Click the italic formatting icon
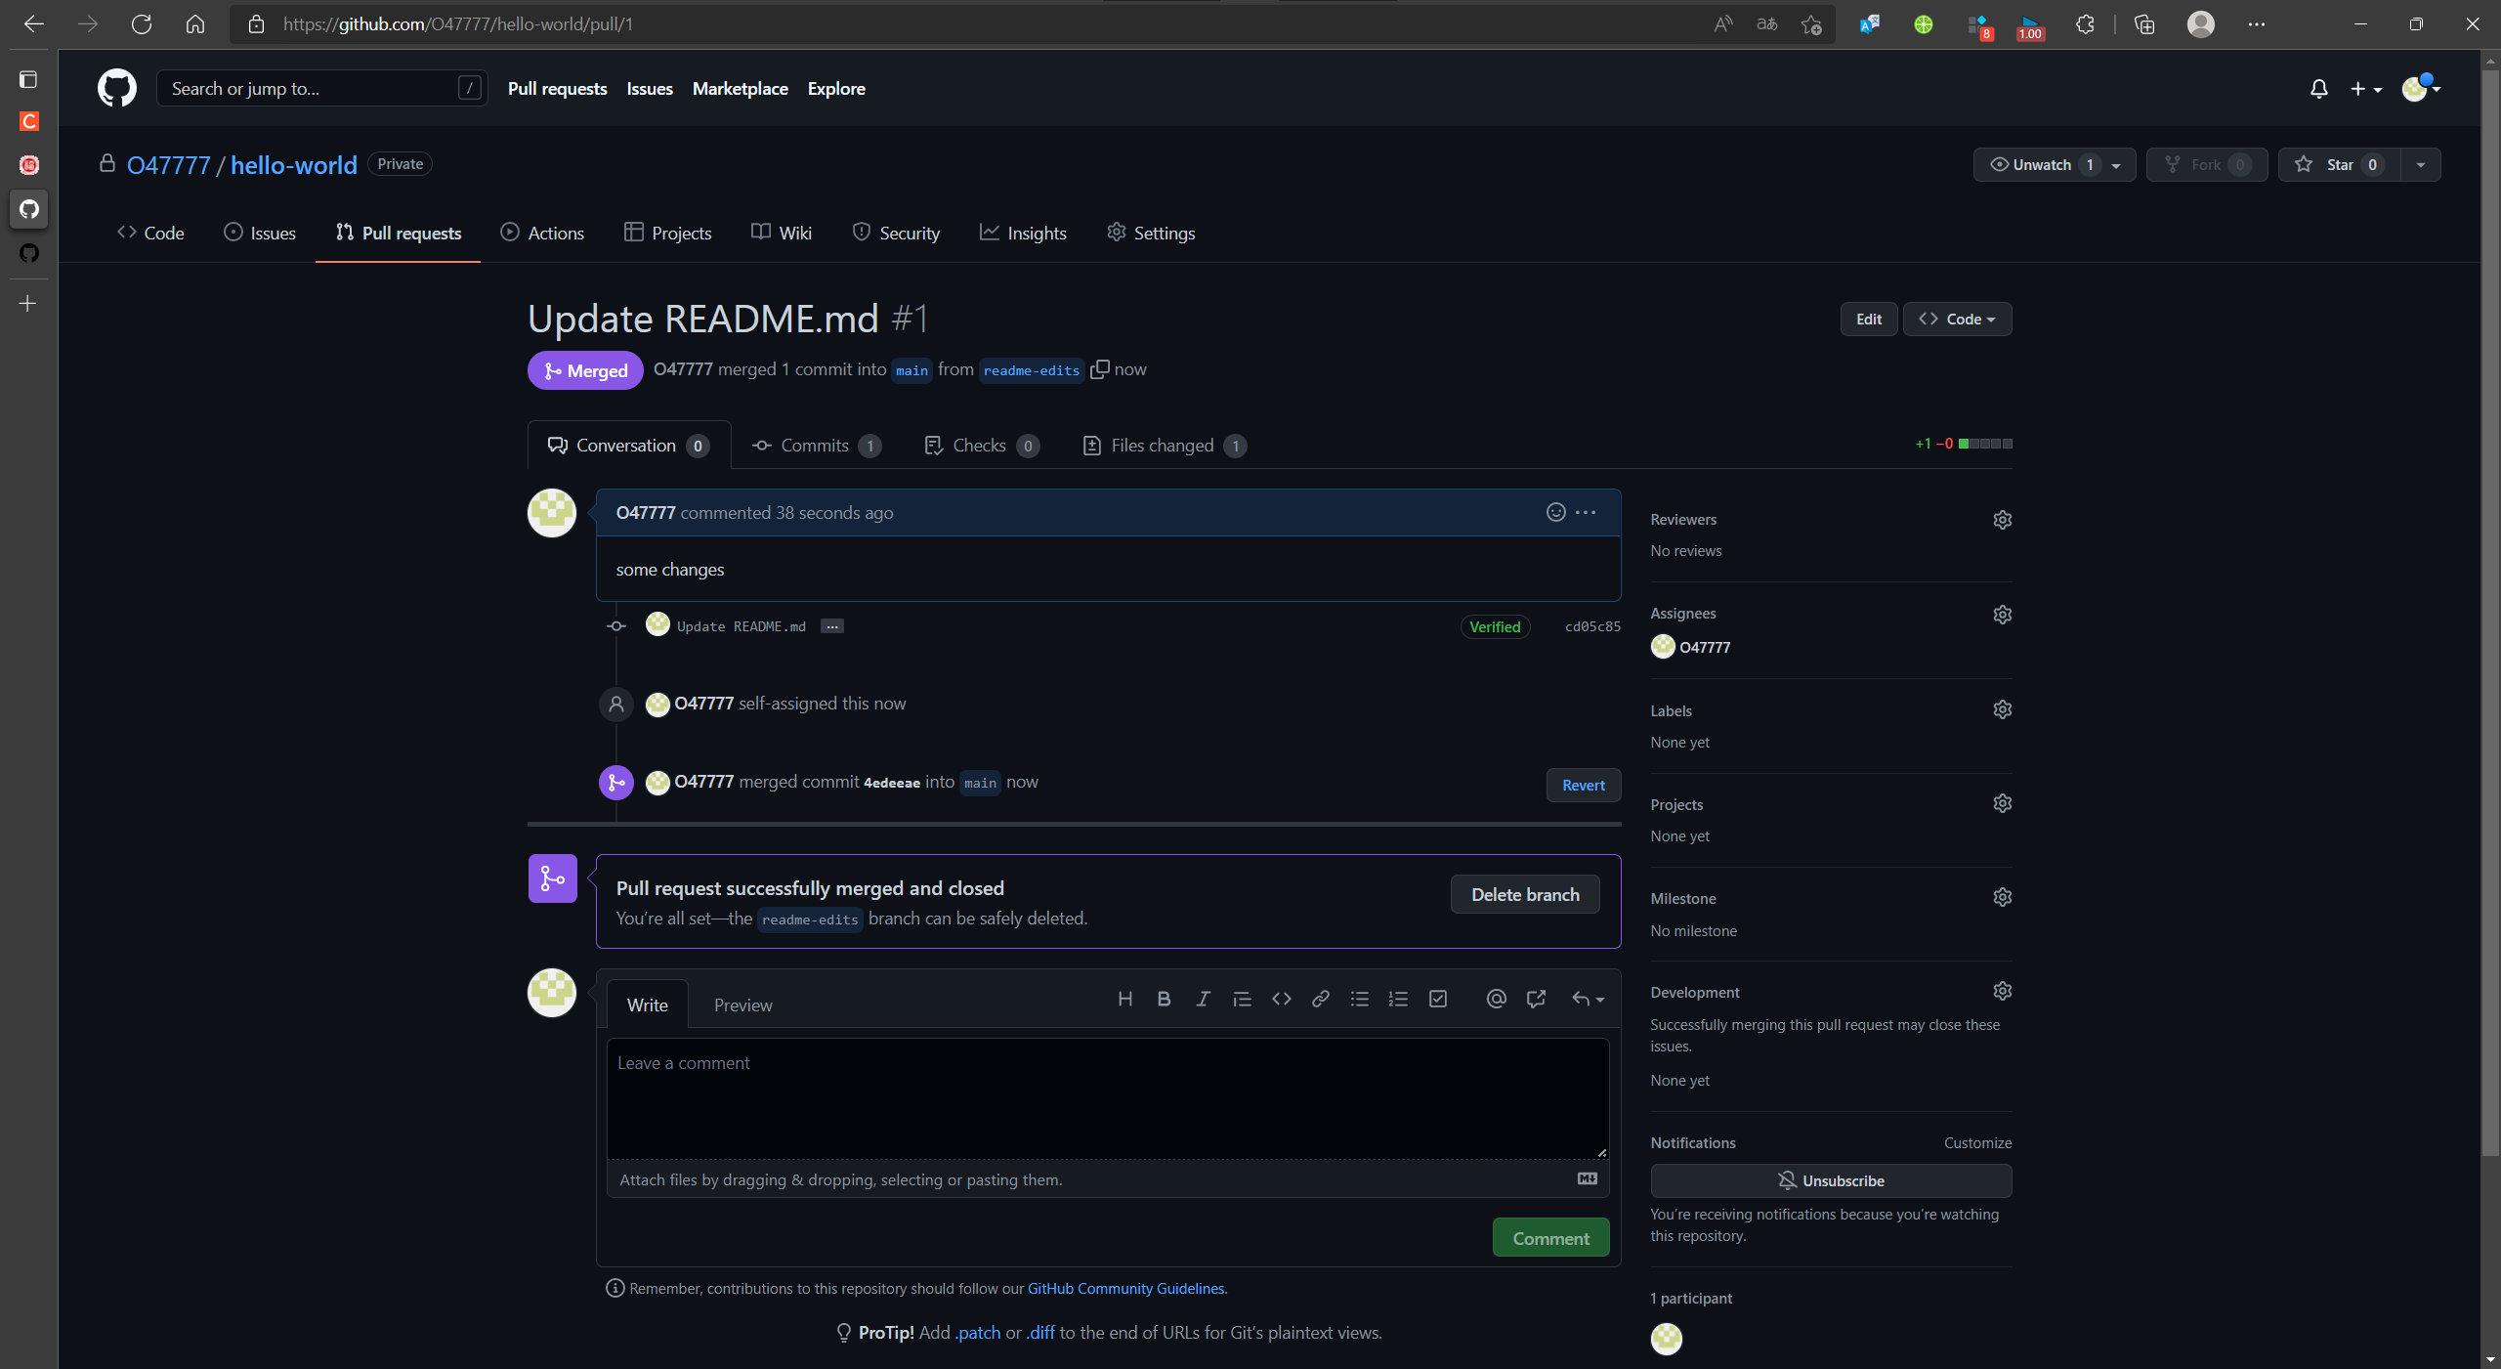 (1203, 999)
